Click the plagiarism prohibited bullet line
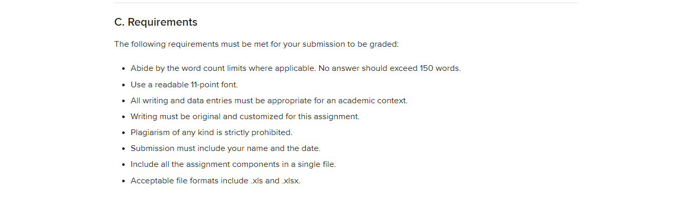 (211, 132)
